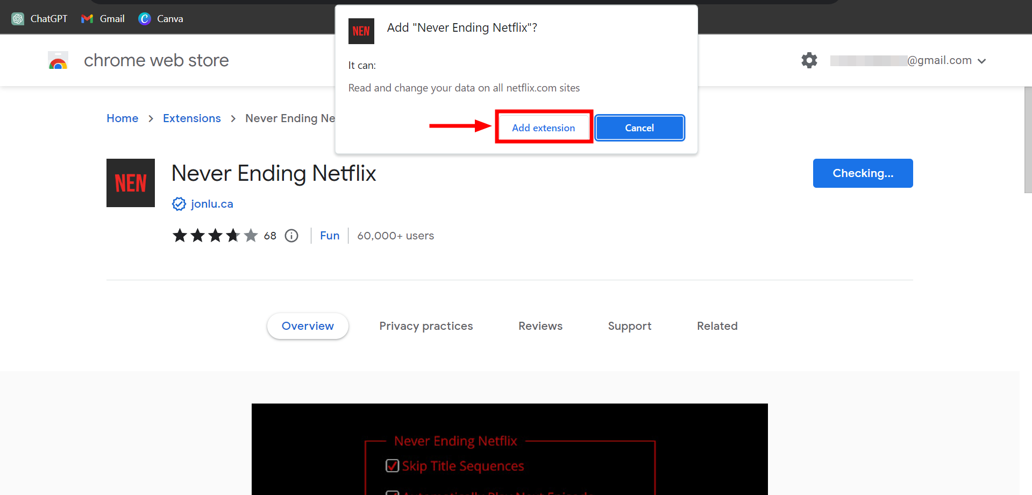This screenshot has height=495, width=1032.
Task: Switch to the Reviews tab
Action: point(540,326)
